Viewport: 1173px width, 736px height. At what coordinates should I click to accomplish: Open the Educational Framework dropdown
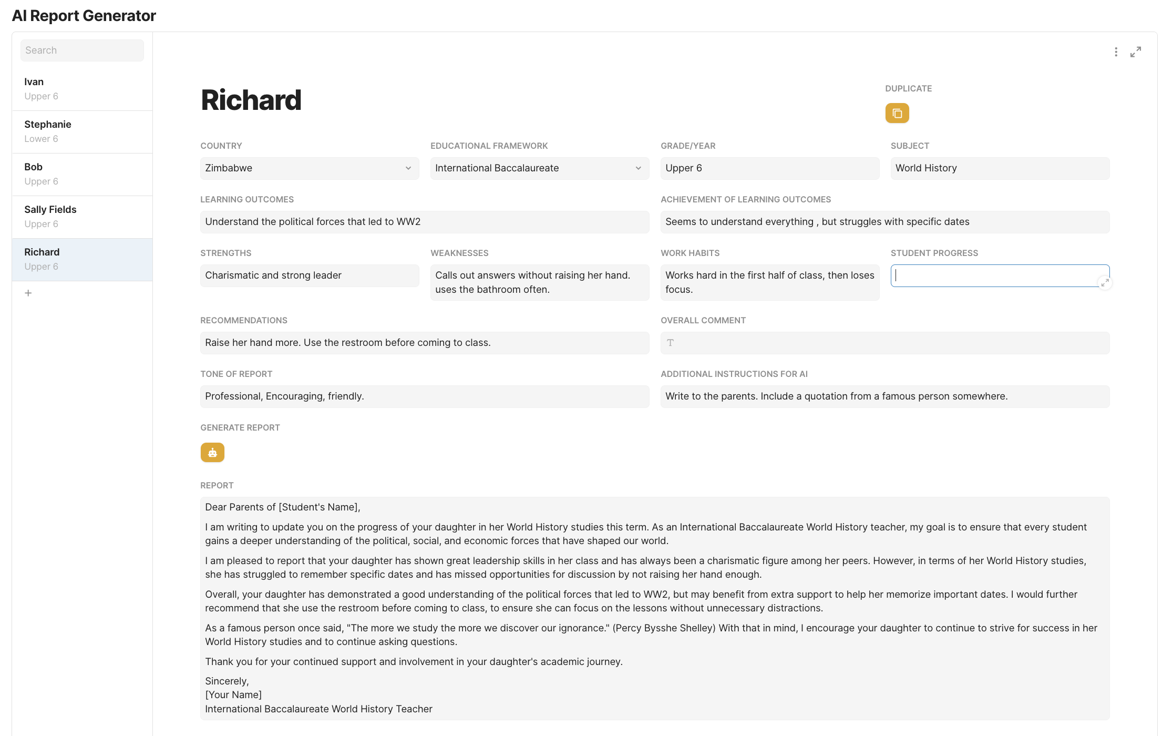tap(539, 168)
